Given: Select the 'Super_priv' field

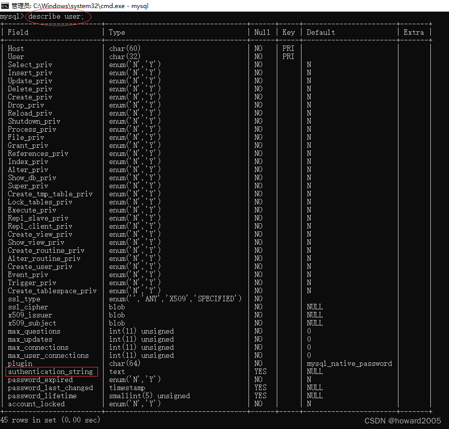Looking at the screenshot, I should click(x=28, y=186).
